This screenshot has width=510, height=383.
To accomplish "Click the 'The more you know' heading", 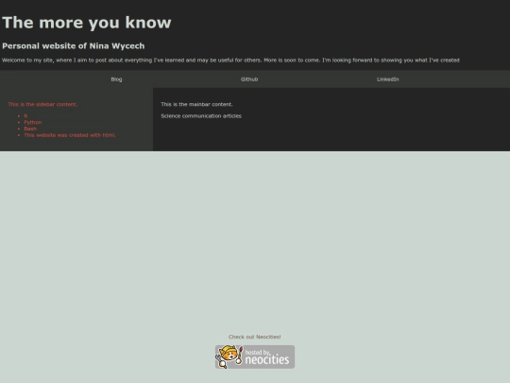I will pos(87,23).
